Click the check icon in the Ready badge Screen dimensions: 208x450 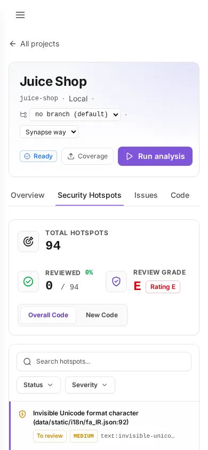(27, 156)
